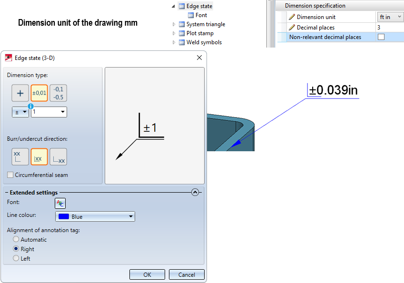This screenshot has height=283, width=404.
Task: Click pencil icon beside Decimal places
Action: 292,27
